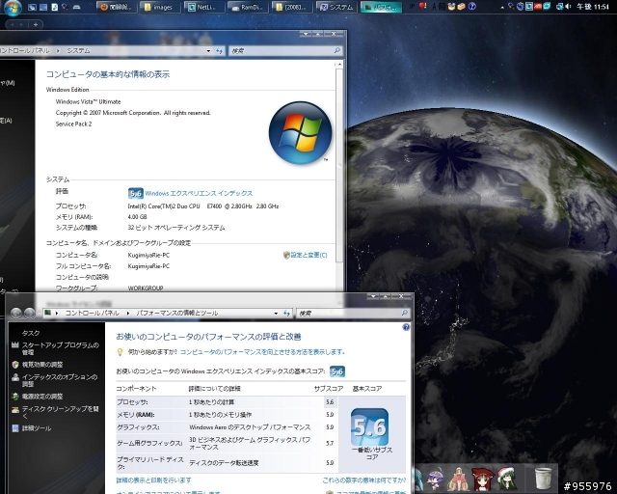The width and height of the screenshot is (617, 494).
Task: Click コントロールパネル breadcrumb in Performance window
Action: pos(92,313)
